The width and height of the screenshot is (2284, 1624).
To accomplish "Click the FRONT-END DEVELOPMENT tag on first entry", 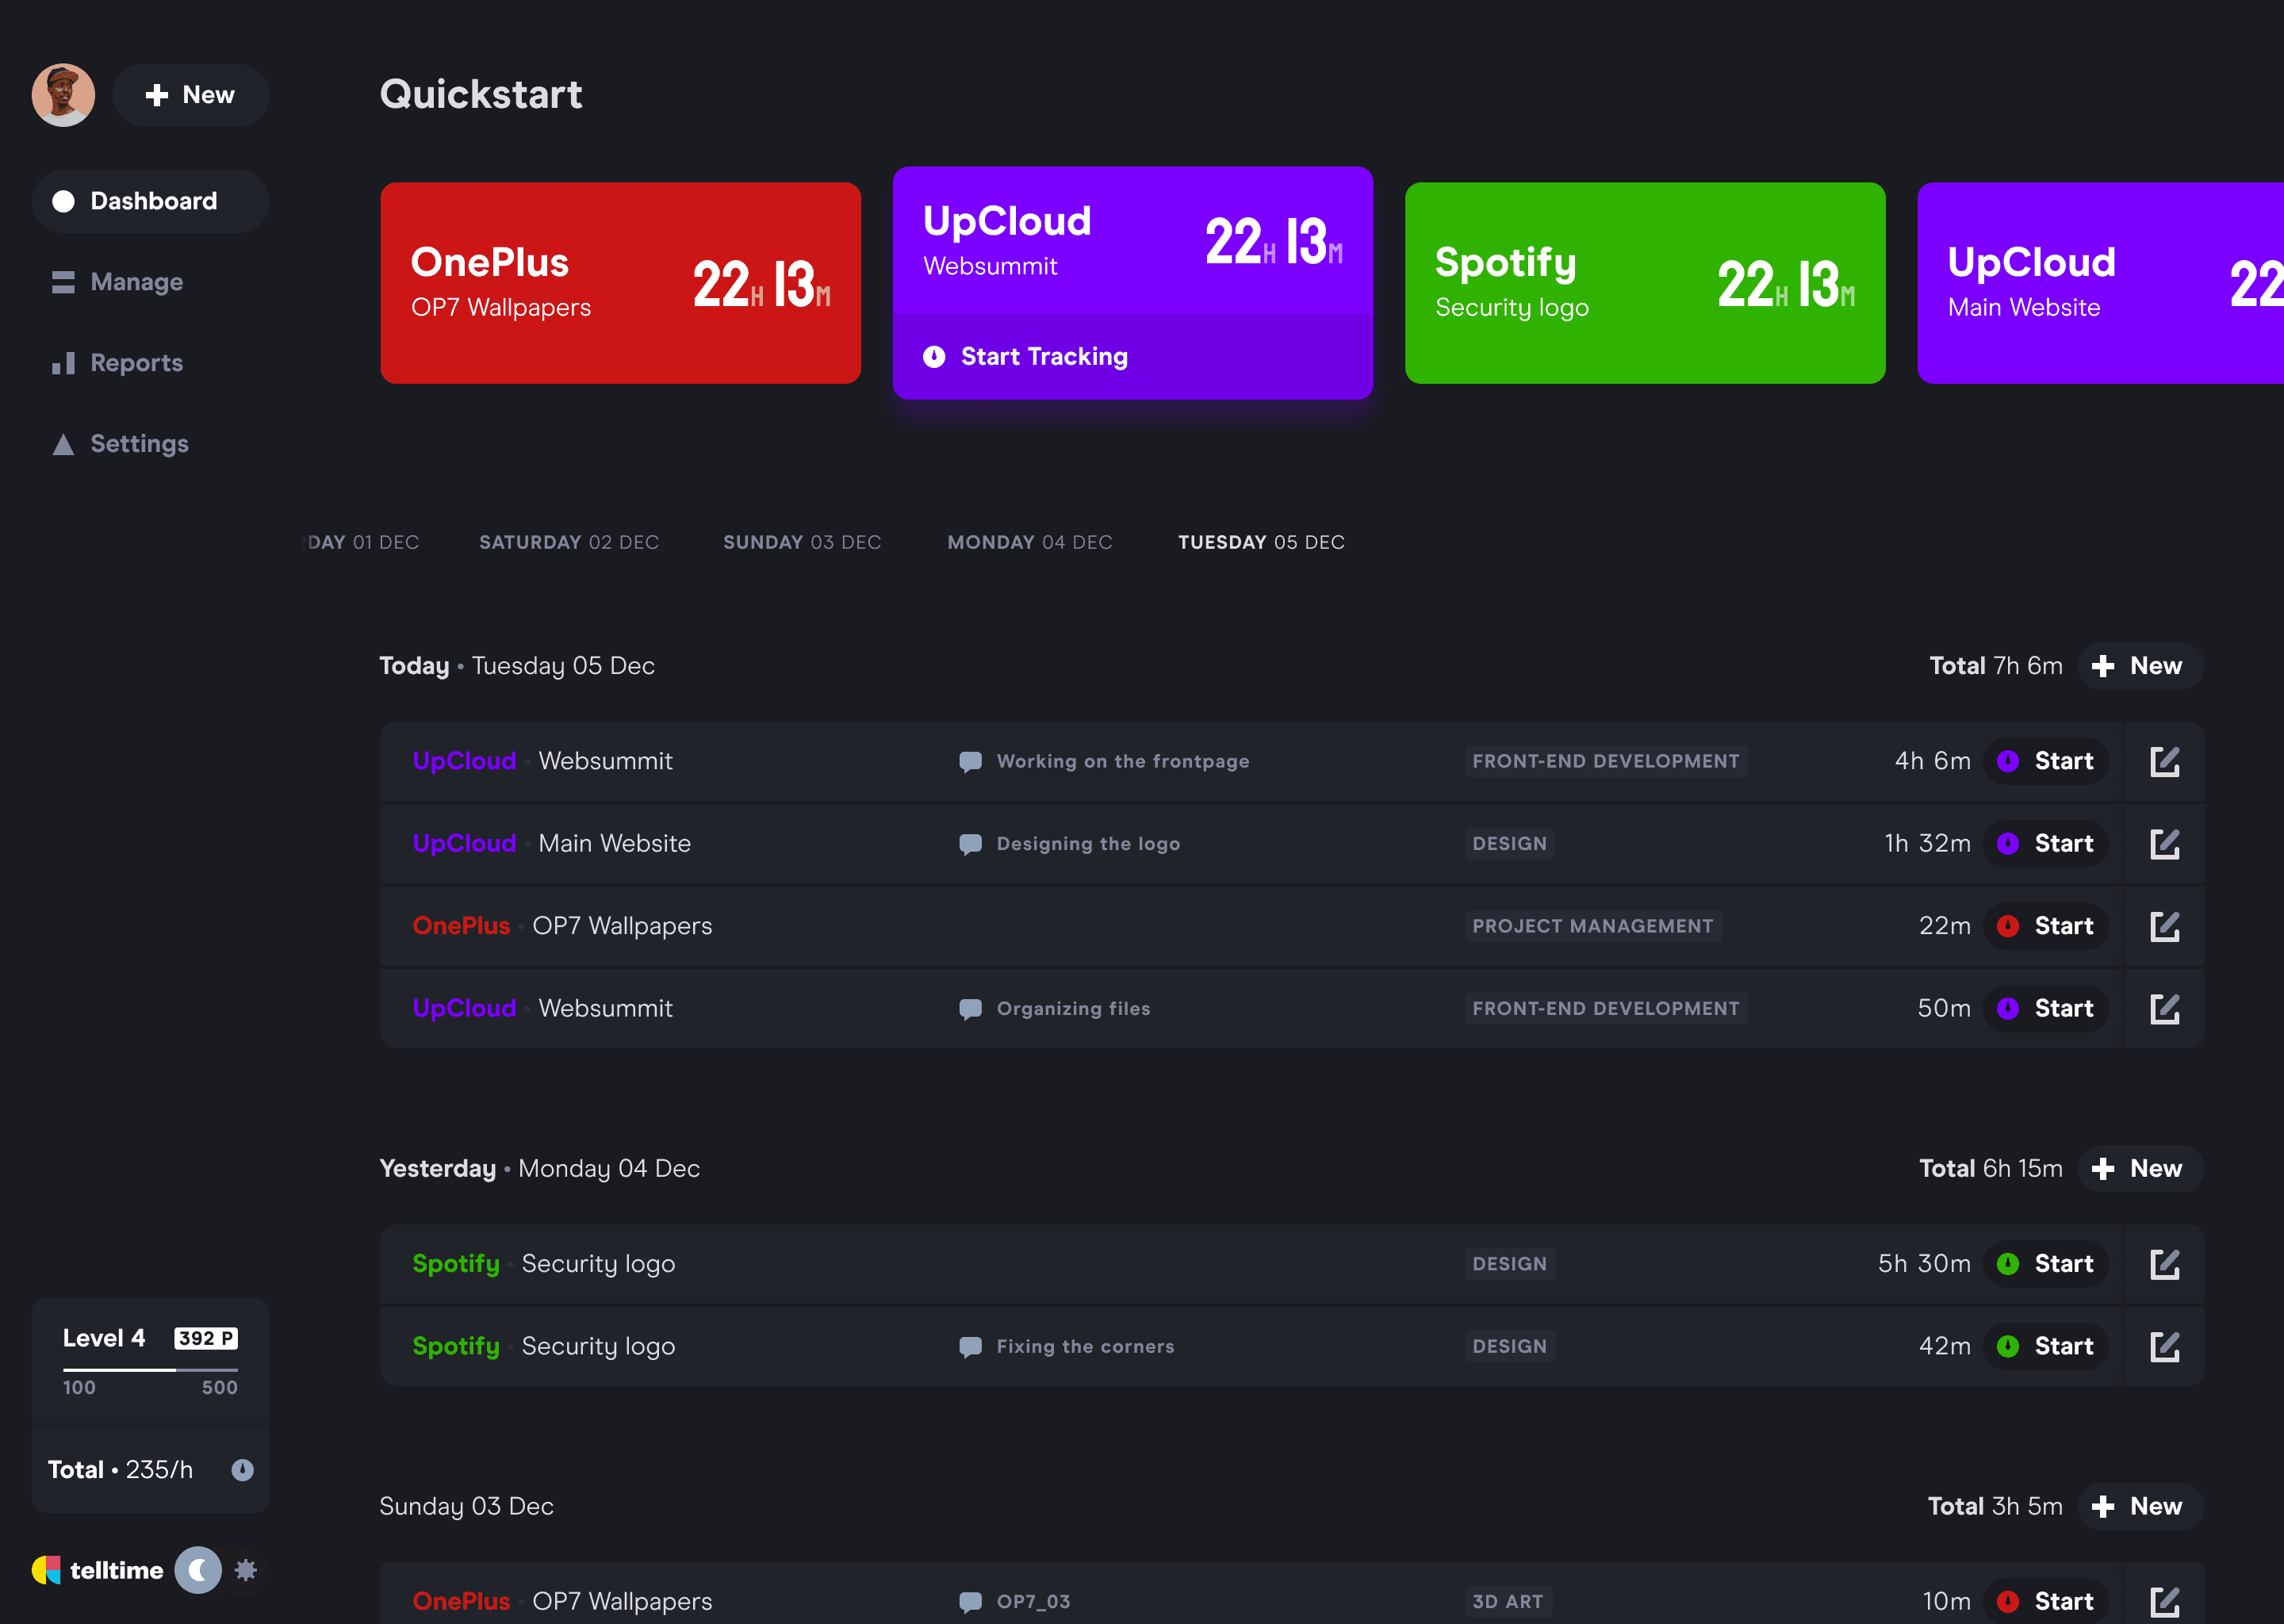I will pos(1605,761).
